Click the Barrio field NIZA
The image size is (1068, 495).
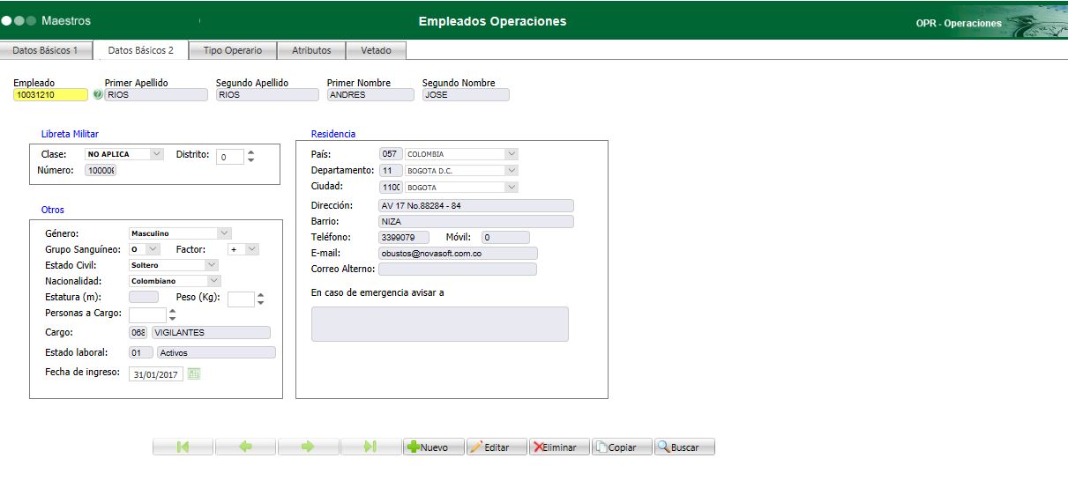point(476,222)
